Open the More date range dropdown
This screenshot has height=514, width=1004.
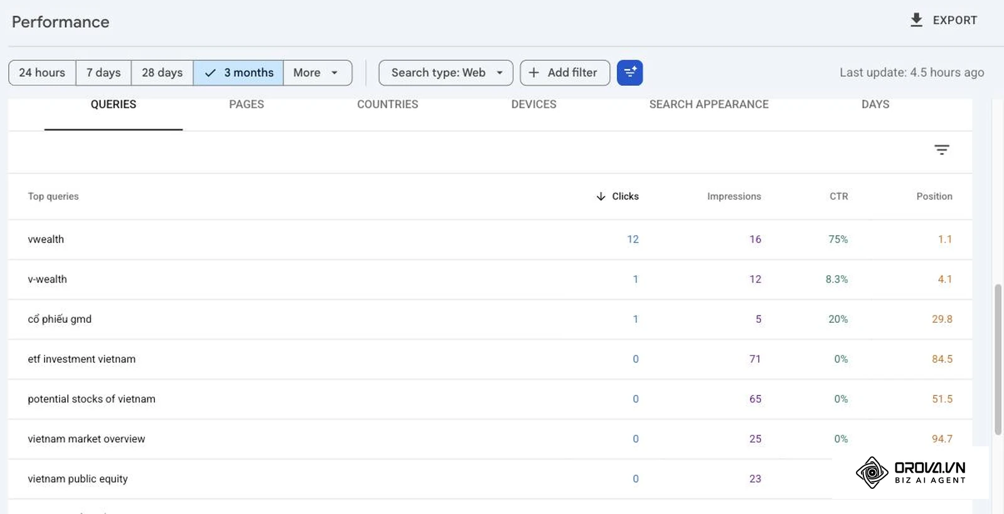318,73
